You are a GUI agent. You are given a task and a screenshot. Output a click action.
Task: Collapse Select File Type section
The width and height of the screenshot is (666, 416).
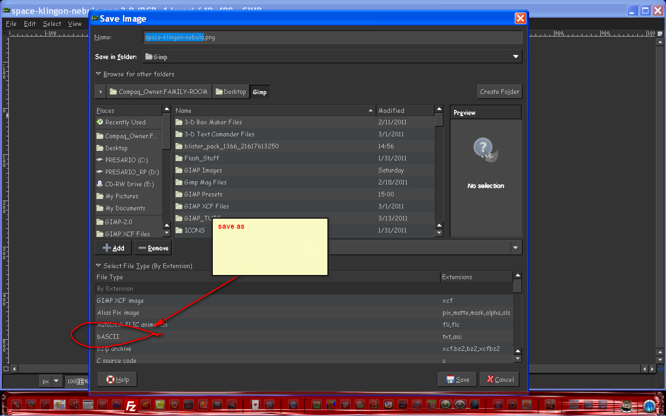[99, 266]
